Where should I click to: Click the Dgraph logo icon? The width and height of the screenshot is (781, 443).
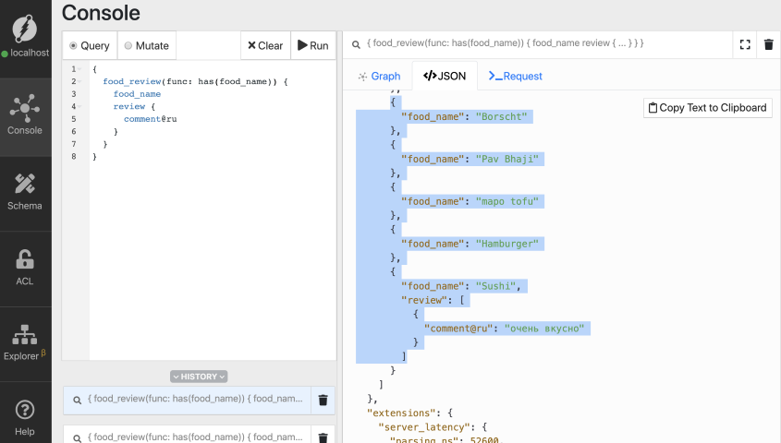coord(25,28)
